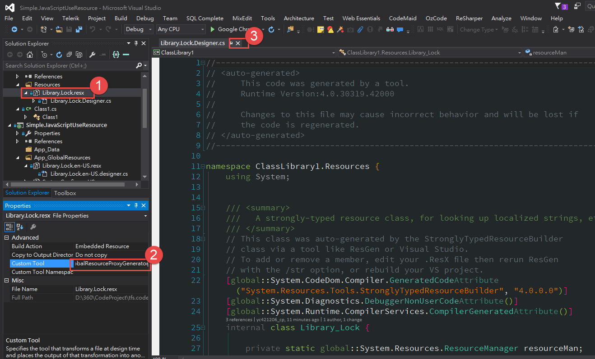Viewport: 595px width, 359px height.
Task: Click the 3D glasses toolbar icon
Action: tap(390, 29)
